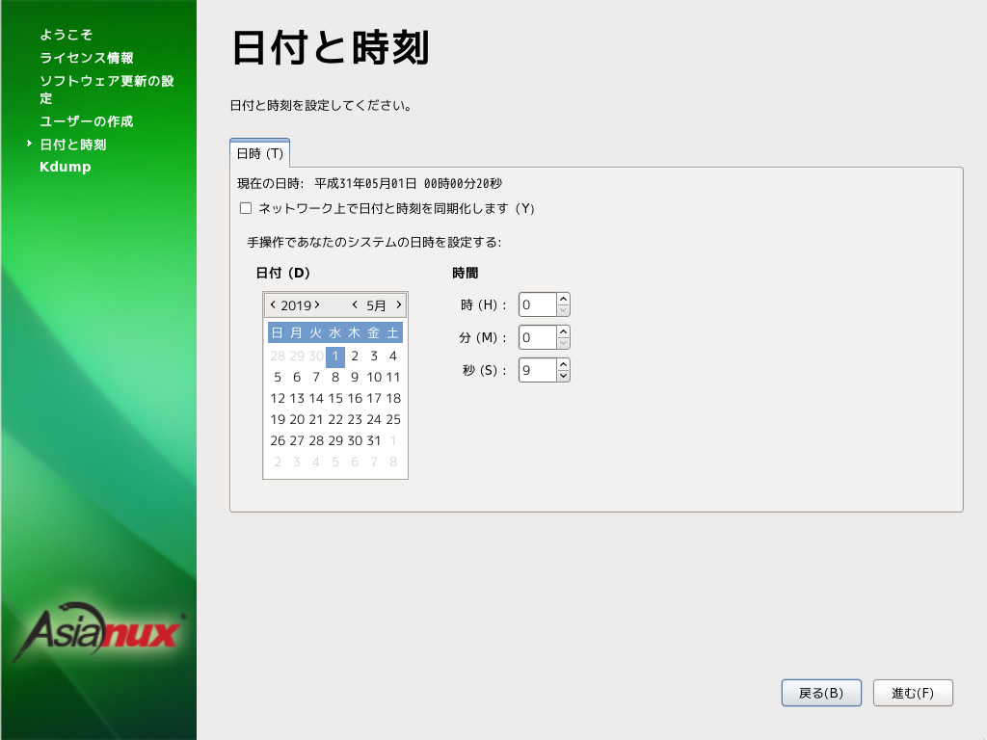Decrease the hour spinner value
Viewport: 987px width, 740px height.
(x=564, y=310)
